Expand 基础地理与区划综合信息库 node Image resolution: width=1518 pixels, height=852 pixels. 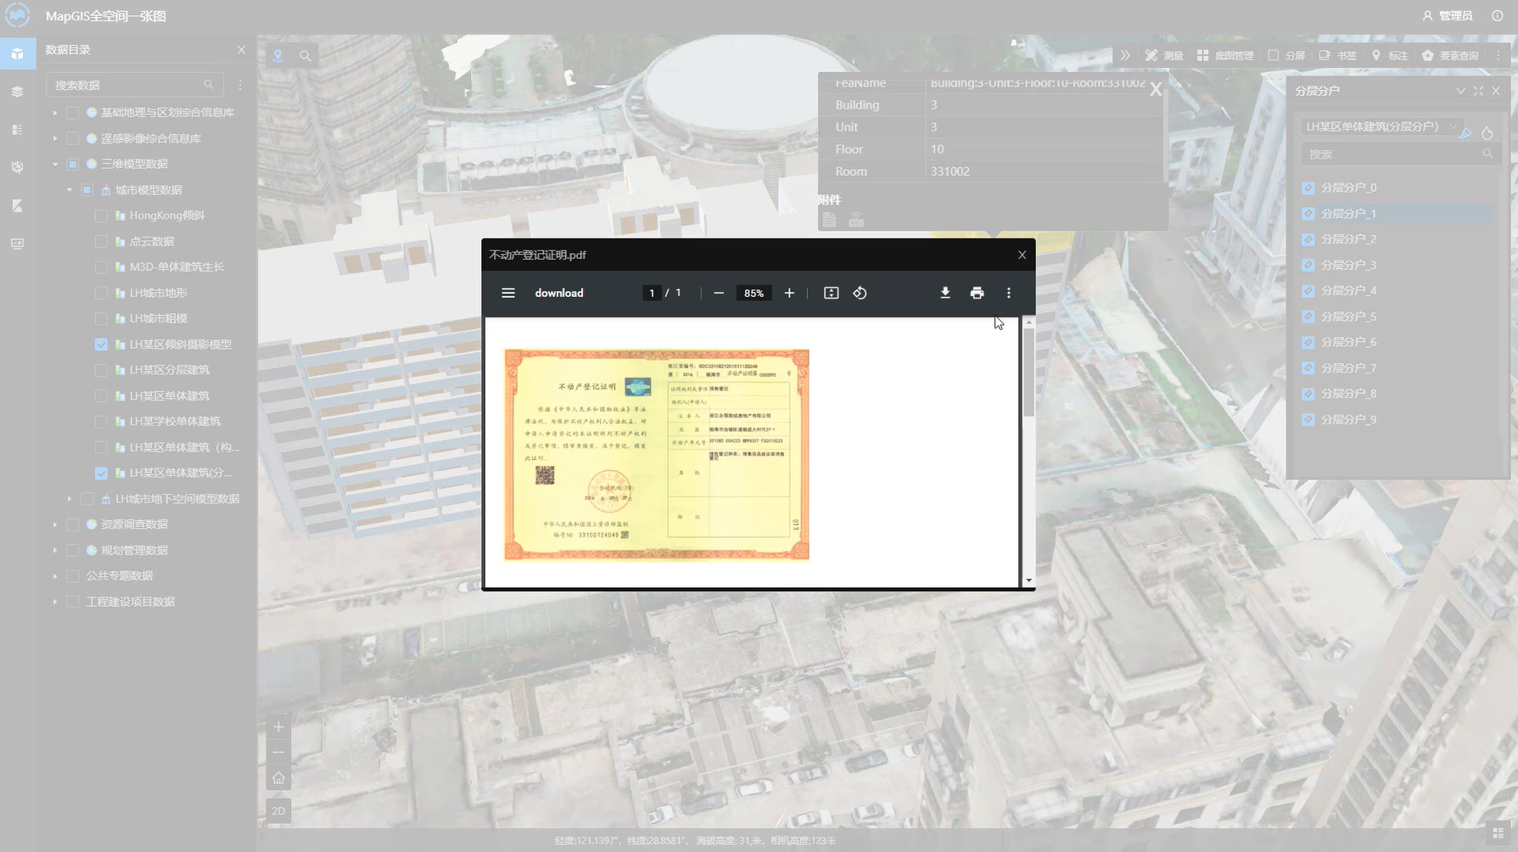55,112
